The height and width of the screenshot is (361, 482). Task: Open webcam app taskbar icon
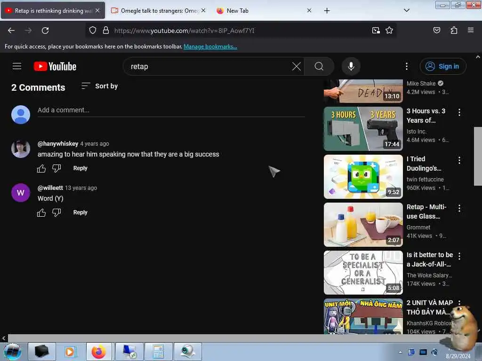point(187,352)
